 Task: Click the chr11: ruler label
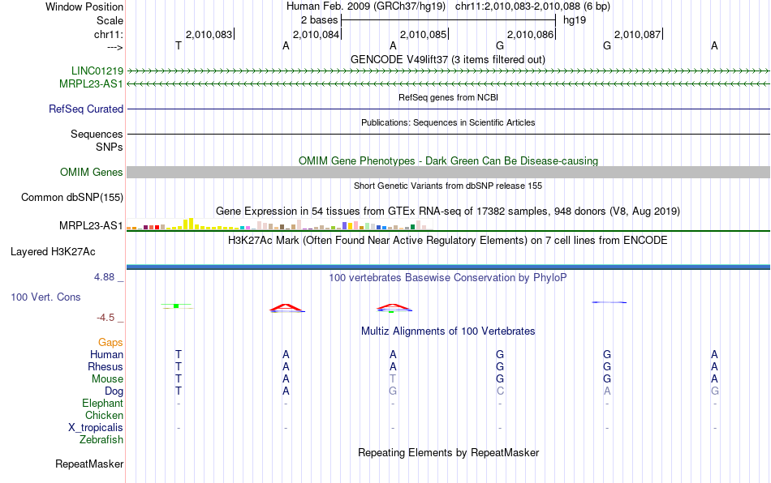pos(109,34)
